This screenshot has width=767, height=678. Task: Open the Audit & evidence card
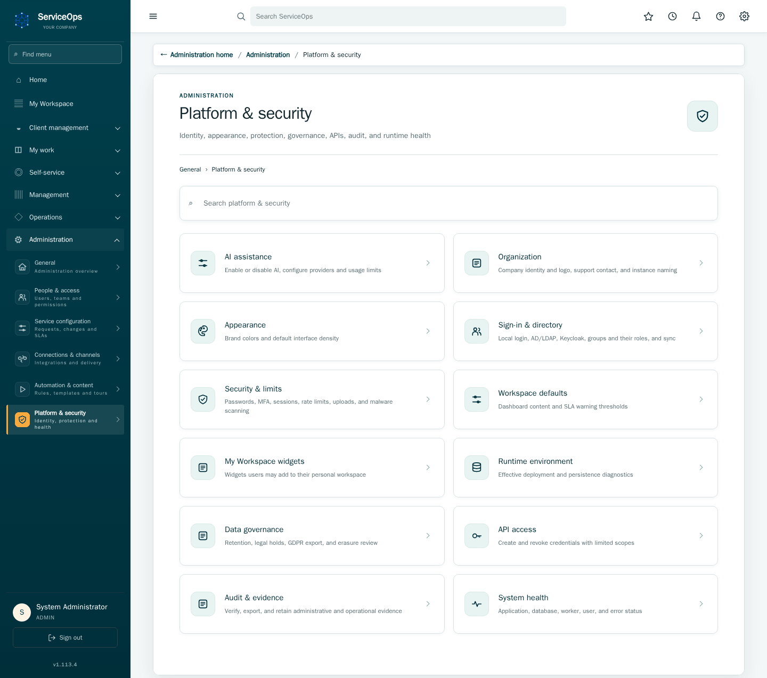tap(312, 604)
